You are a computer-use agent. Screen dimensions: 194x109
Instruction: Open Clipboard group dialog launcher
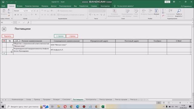point(12,19)
